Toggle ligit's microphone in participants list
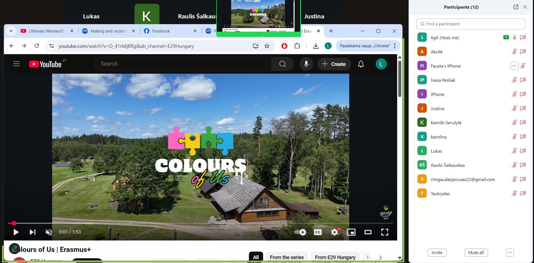This screenshot has height=263, width=534. (x=514, y=38)
